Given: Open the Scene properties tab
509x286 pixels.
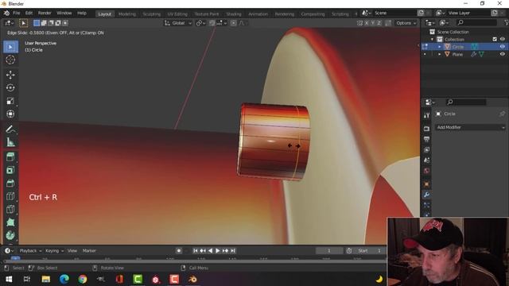Looking at the screenshot, I should tap(426, 160).
